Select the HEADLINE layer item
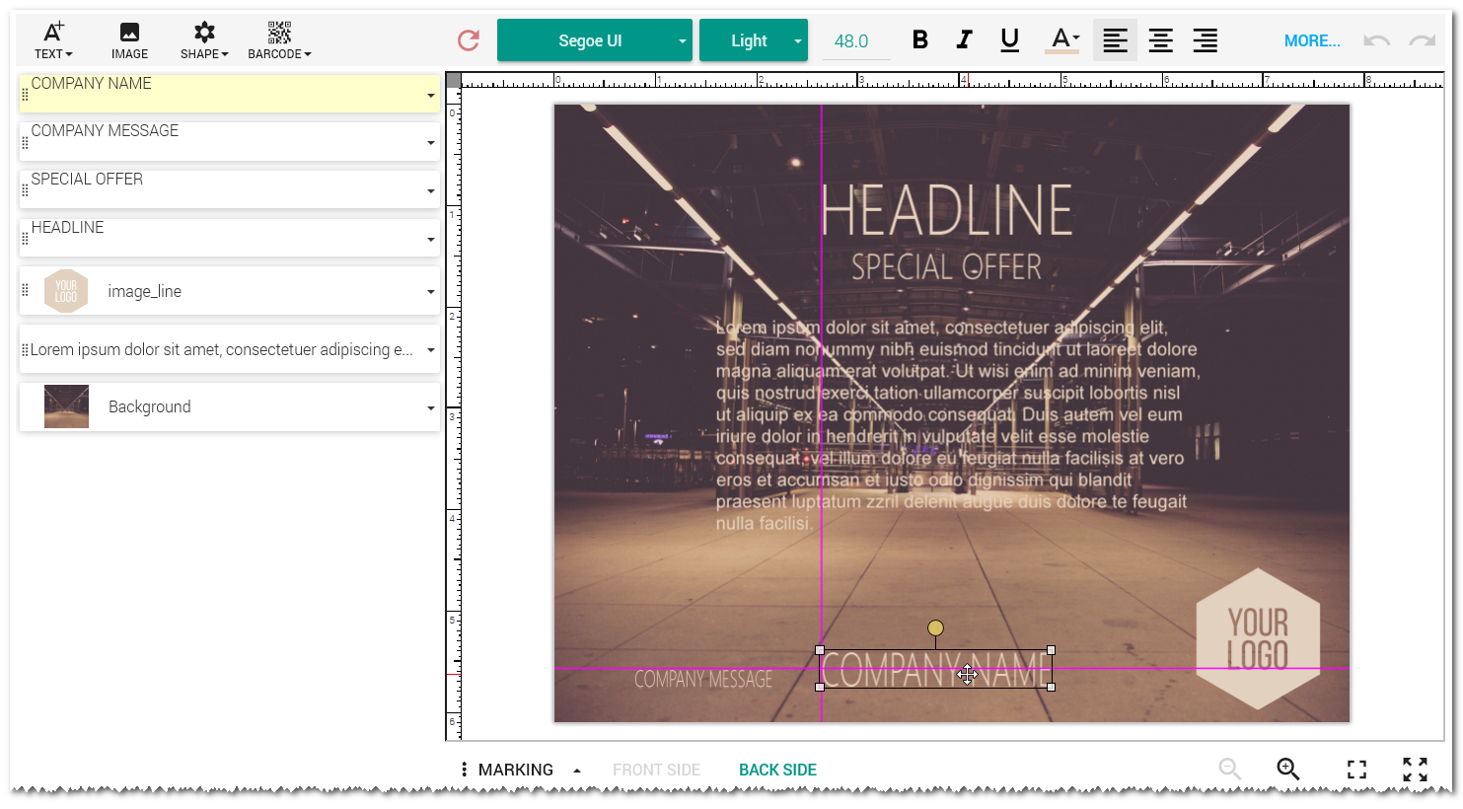1463x809 pixels. [x=229, y=238]
